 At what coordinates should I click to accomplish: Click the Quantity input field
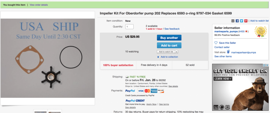[129, 27]
